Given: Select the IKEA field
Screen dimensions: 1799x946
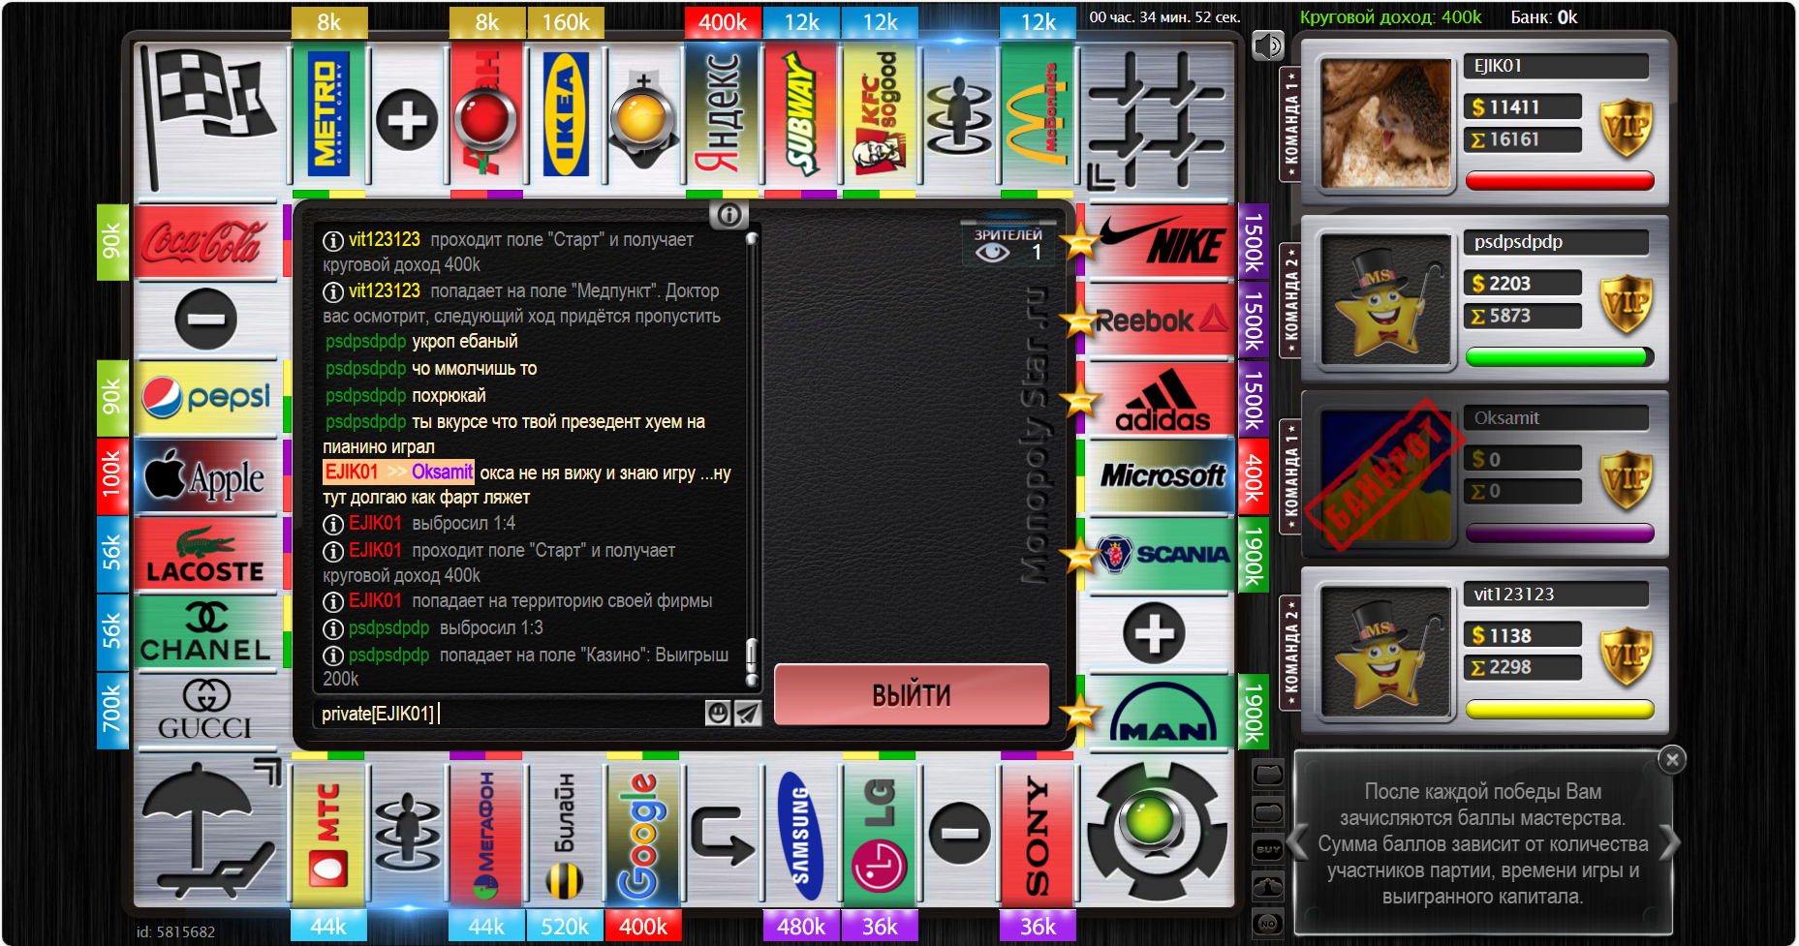Looking at the screenshot, I should pos(566,113).
